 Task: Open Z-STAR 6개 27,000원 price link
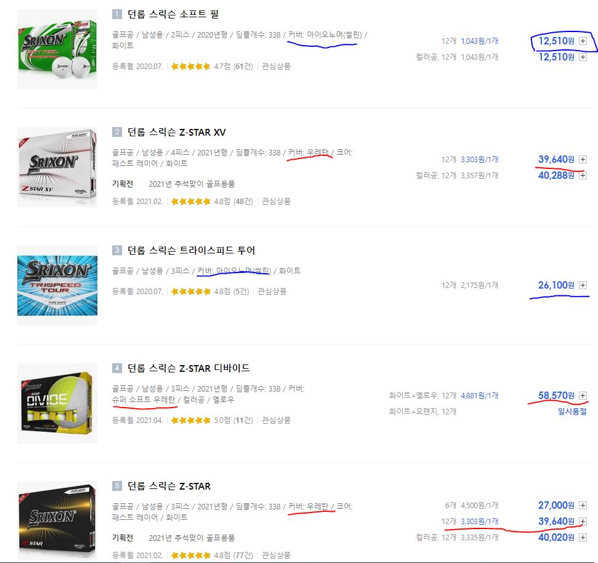tap(556, 506)
